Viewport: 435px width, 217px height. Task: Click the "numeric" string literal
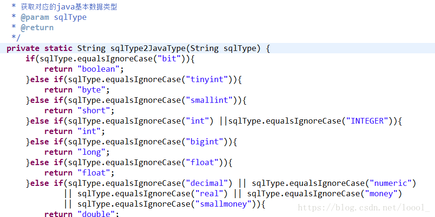pyautogui.click(x=391, y=183)
